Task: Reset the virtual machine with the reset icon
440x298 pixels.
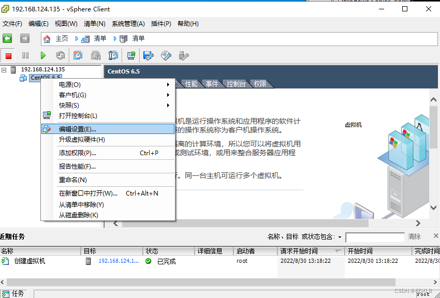Action: click(60, 55)
